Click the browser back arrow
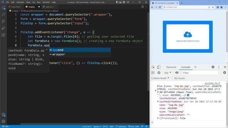The height and width of the screenshot is (128, 228). pos(152,7)
